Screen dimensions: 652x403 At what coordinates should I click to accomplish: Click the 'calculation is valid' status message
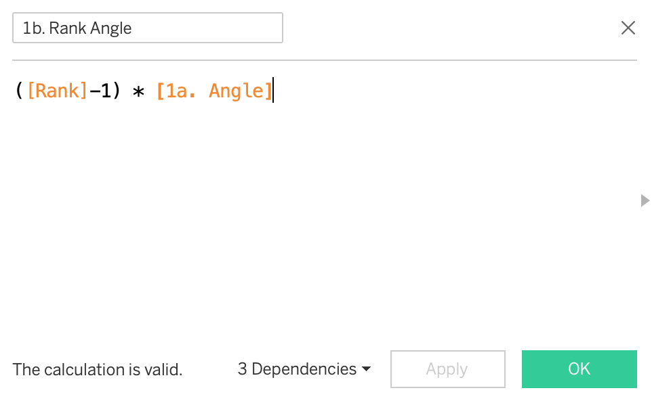click(98, 370)
